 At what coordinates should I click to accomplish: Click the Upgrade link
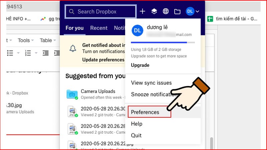coord(140,65)
